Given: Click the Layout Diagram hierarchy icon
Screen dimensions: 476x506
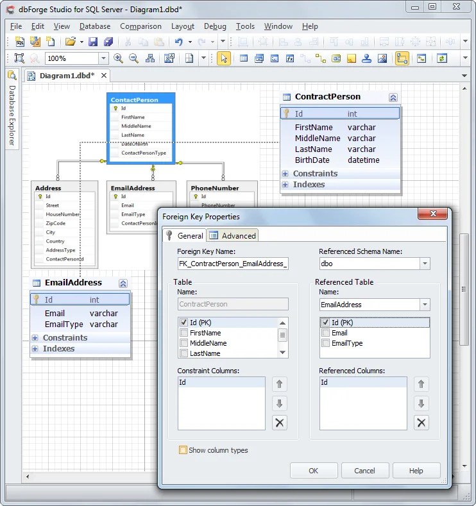Looking at the screenshot, I should pos(149,58).
